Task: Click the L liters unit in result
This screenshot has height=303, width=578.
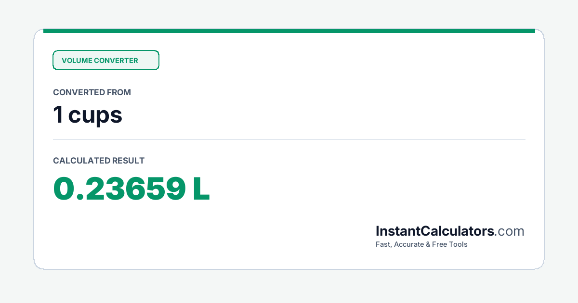Action: tap(201, 189)
